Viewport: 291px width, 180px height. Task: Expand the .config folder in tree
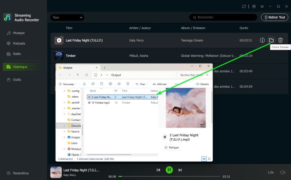(64, 91)
